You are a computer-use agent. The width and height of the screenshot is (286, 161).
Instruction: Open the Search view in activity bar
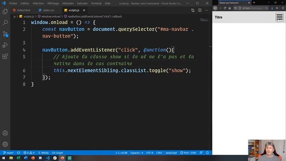[5, 23]
